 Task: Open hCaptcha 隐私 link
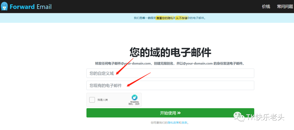point(130,104)
